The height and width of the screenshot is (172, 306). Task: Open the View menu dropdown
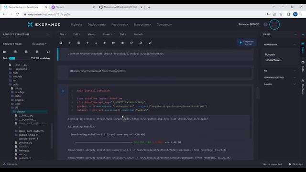[91, 34]
